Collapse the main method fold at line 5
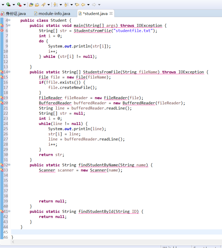222x248 pixels. 9,25
